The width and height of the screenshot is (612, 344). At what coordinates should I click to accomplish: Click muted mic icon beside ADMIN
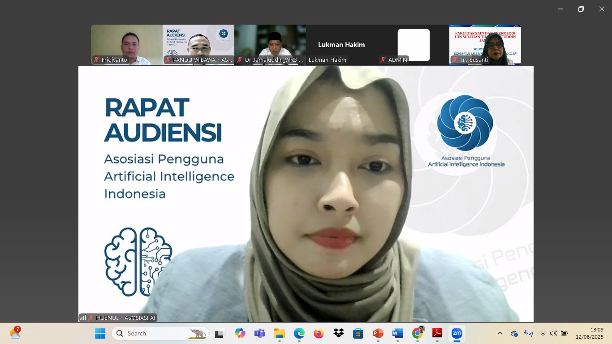click(x=383, y=60)
